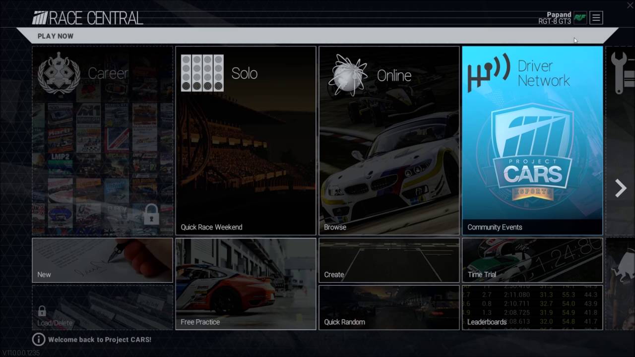
Task: Start a New career
Action: [x=102, y=260]
